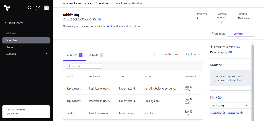Open the Actions dropdown
This screenshot has height=121, width=264.
click(241, 34)
